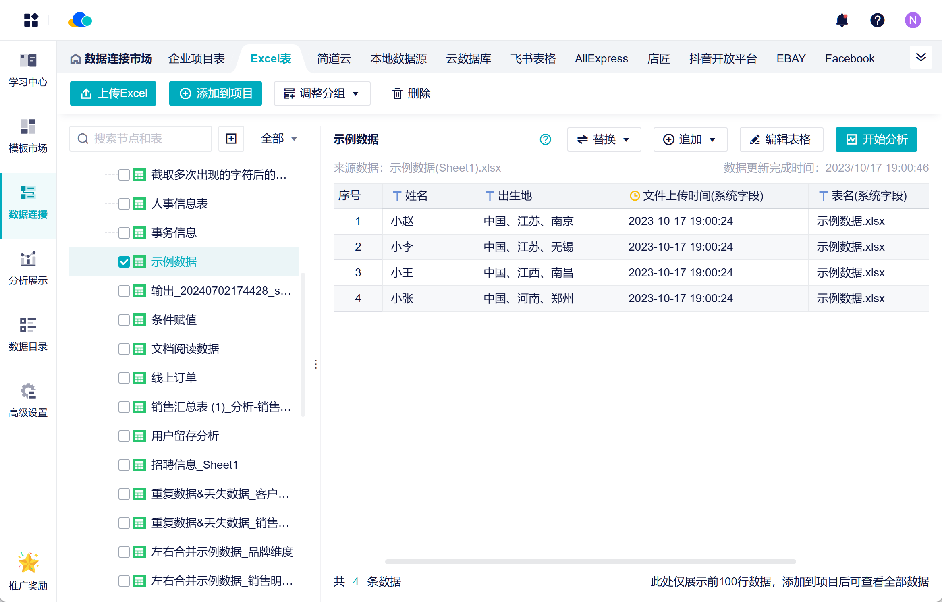Click the help question mark icon in header
Viewport: 942px width, 602px height.
tap(877, 20)
